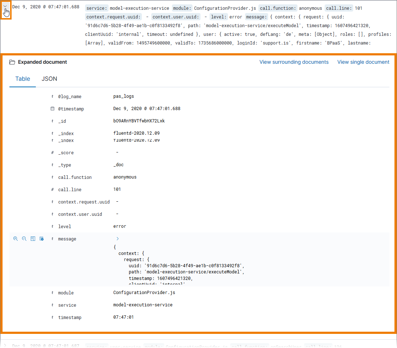Screen dimensions: 397x348
Task: Filter for value on the message field
Action: click(x=16, y=239)
